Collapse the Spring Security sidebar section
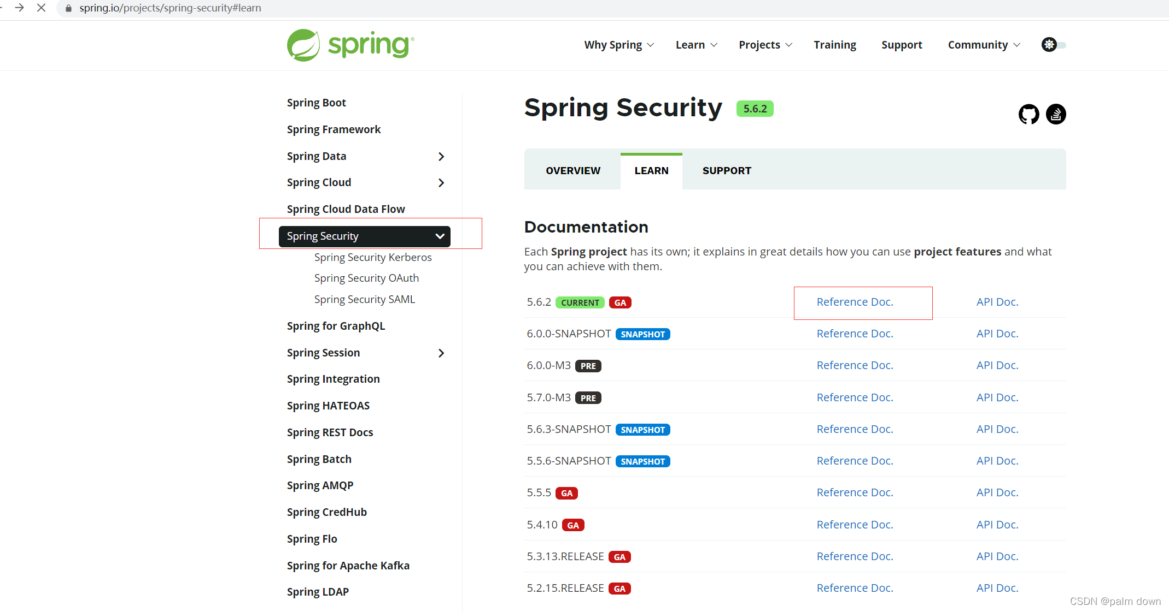Image resolution: width=1169 pixels, height=612 pixels. (440, 236)
